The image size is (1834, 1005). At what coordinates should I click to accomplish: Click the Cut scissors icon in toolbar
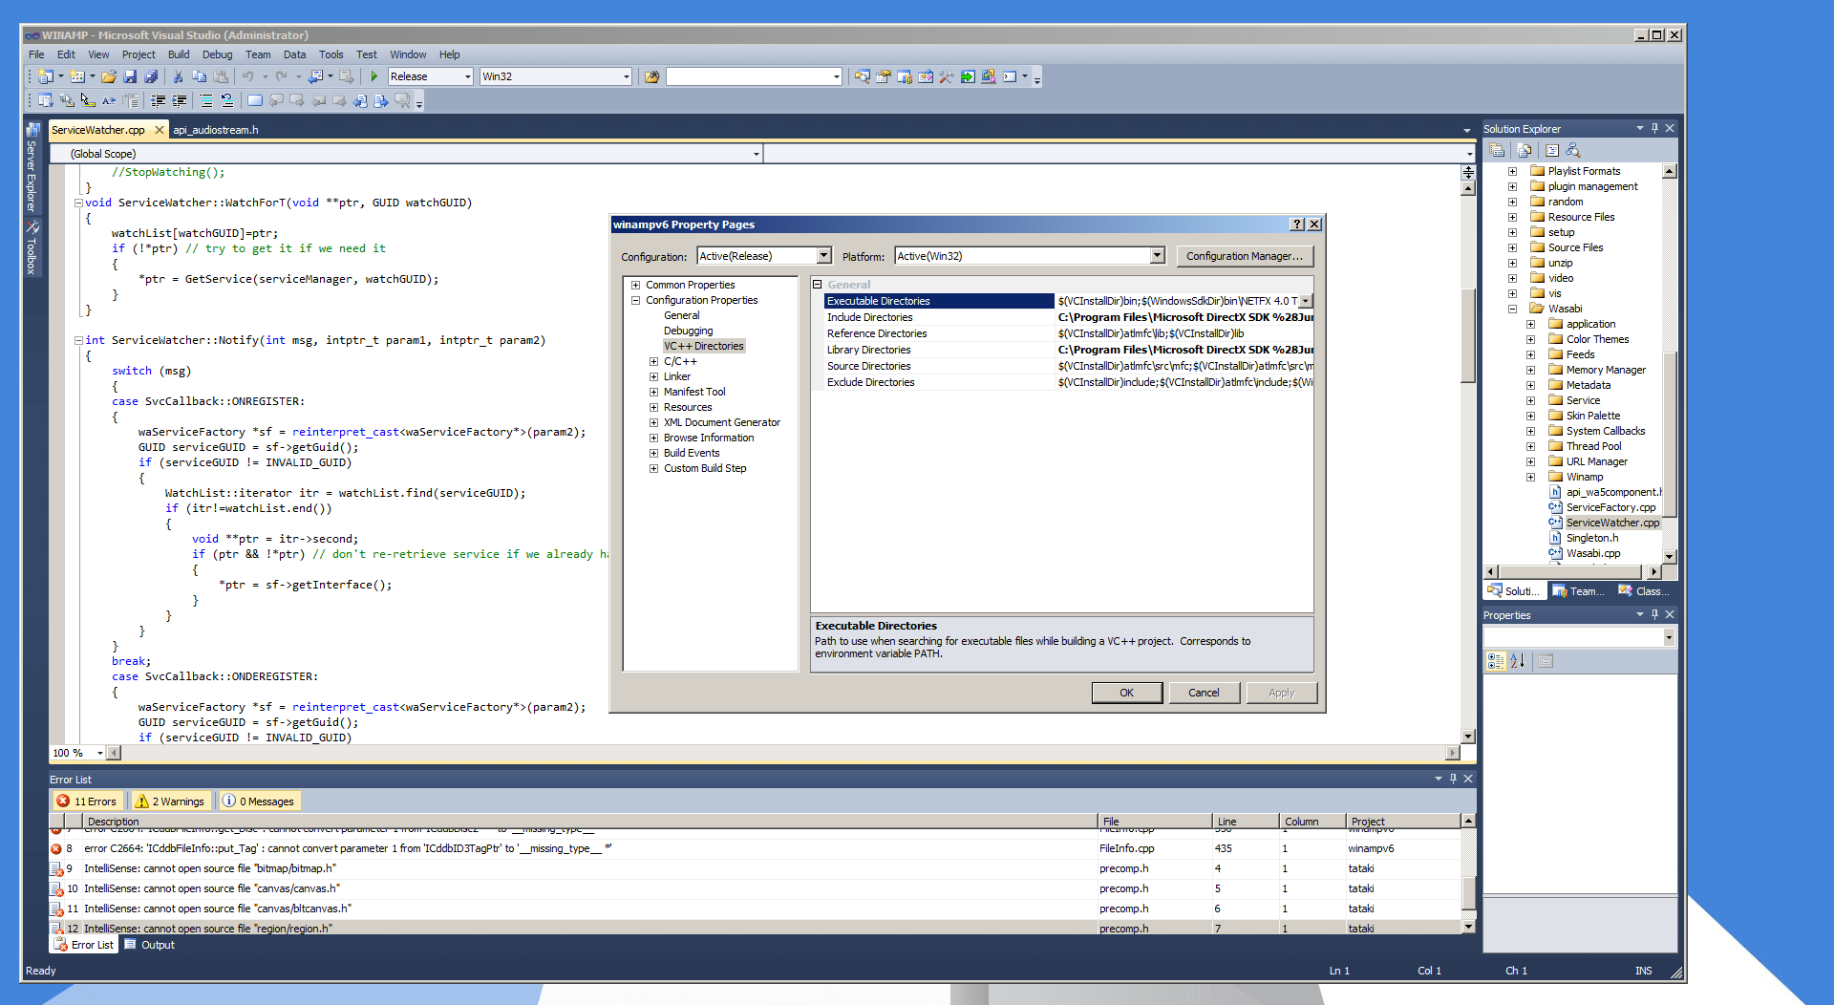(178, 76)
